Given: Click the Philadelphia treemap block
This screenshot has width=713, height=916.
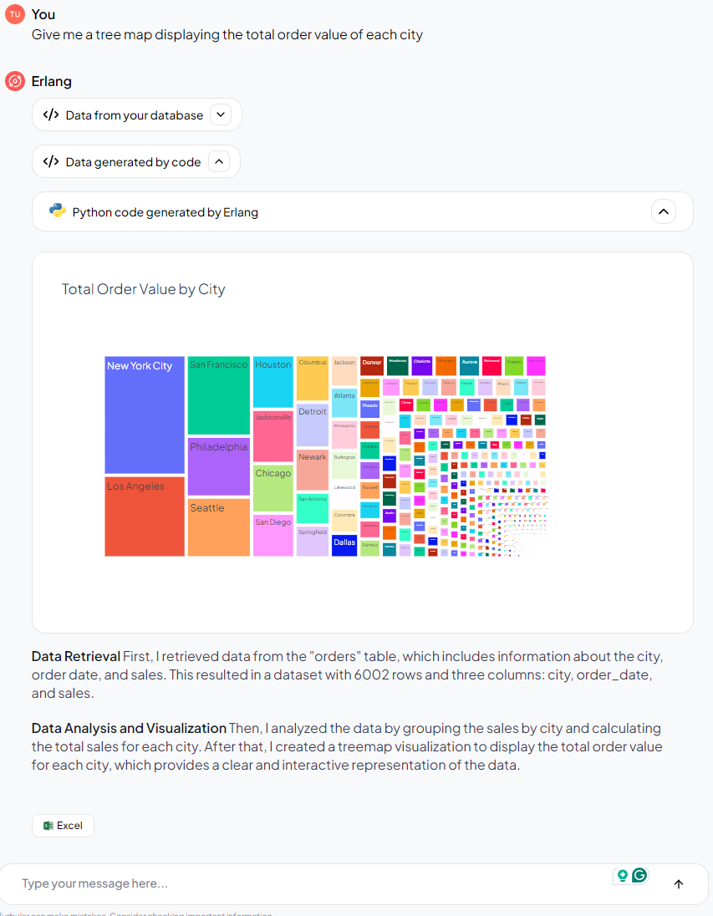Looking at the screenshot, I should pos(219,467).
